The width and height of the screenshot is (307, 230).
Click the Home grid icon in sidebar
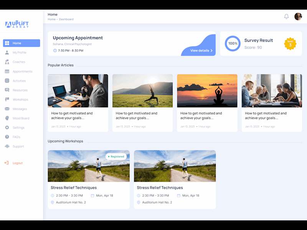(7, 43)
